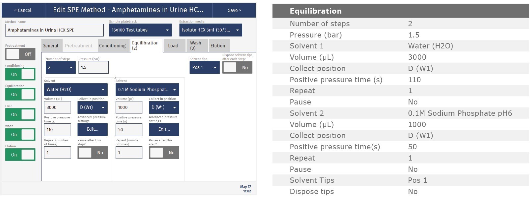
Task: Edit advanced pressure settings for step 1
Action: tap(92, 129)
